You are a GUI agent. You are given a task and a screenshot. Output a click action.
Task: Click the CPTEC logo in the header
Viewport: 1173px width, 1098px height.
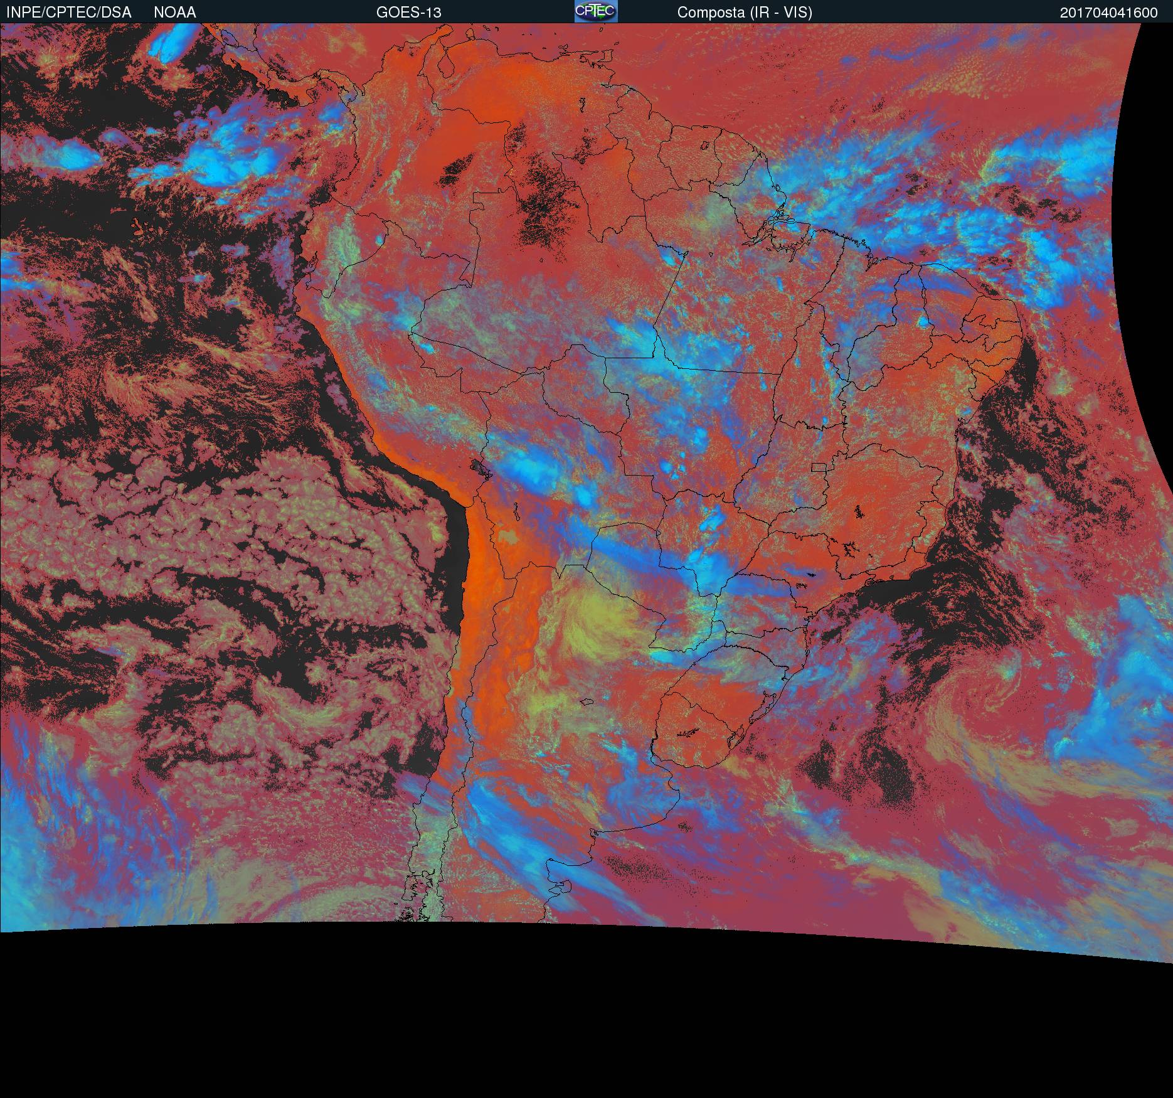pyautogui.click(x=596, y=11)
